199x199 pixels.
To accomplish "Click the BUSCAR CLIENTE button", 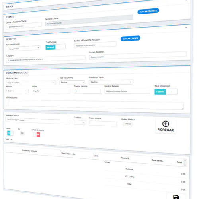I will [131, 39].
